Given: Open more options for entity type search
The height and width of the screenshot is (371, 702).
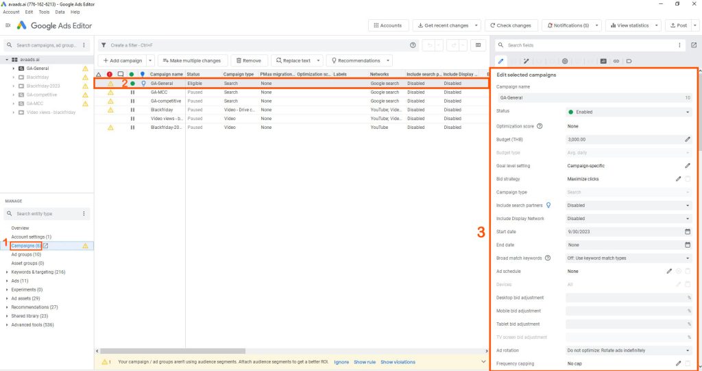Looking at the screenshot, I should [x=84, y=214].
